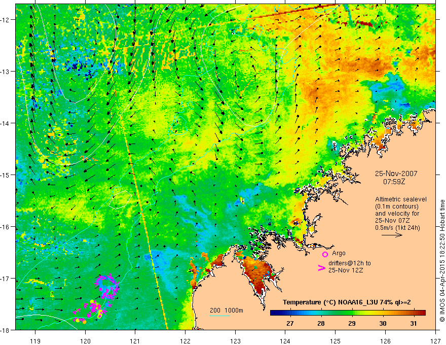
Task: Click the colorbar tick label '28'
Action: [321, 324]
